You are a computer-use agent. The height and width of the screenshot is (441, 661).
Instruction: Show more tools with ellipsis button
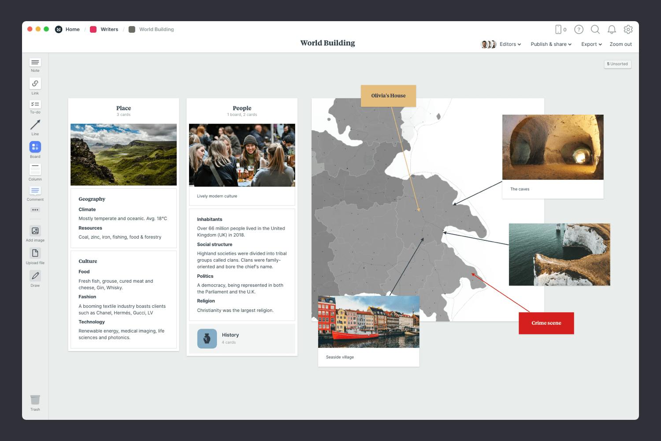tap(35, 210)
